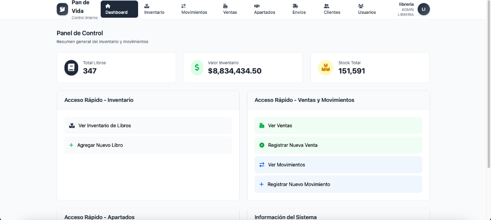Click the people icon above Clientes

[327, 6]
